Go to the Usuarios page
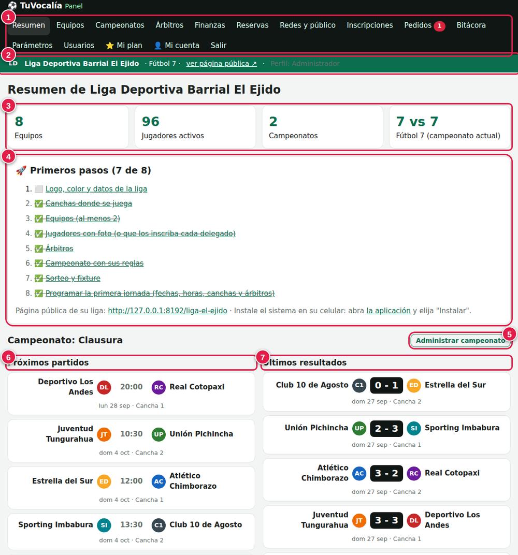Viewport: 518px width, 555px height. point(79,46)
